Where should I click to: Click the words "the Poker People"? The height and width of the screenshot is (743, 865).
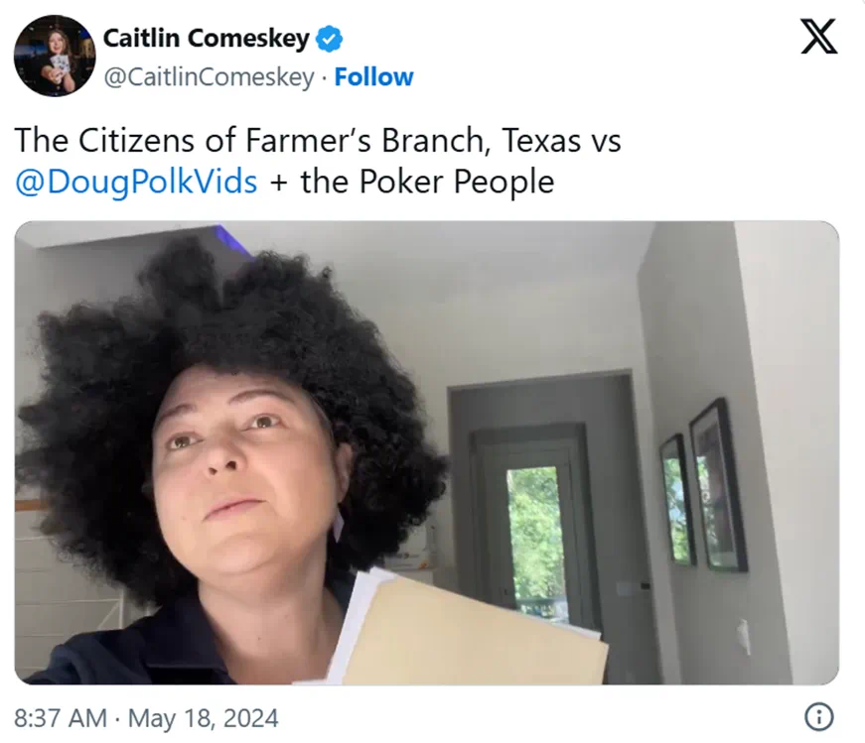427,182
